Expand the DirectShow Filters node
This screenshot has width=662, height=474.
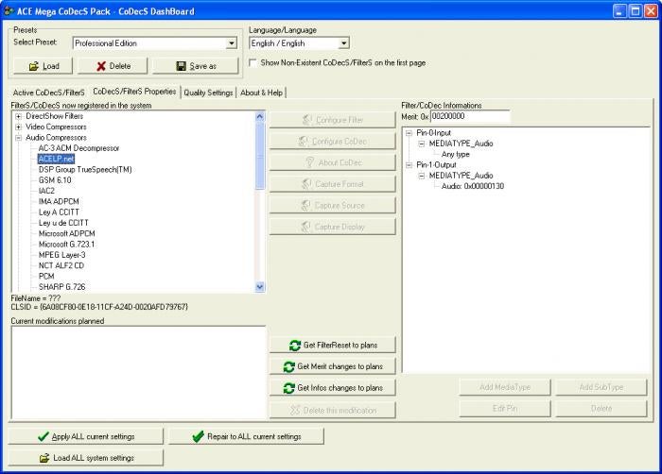18,116
